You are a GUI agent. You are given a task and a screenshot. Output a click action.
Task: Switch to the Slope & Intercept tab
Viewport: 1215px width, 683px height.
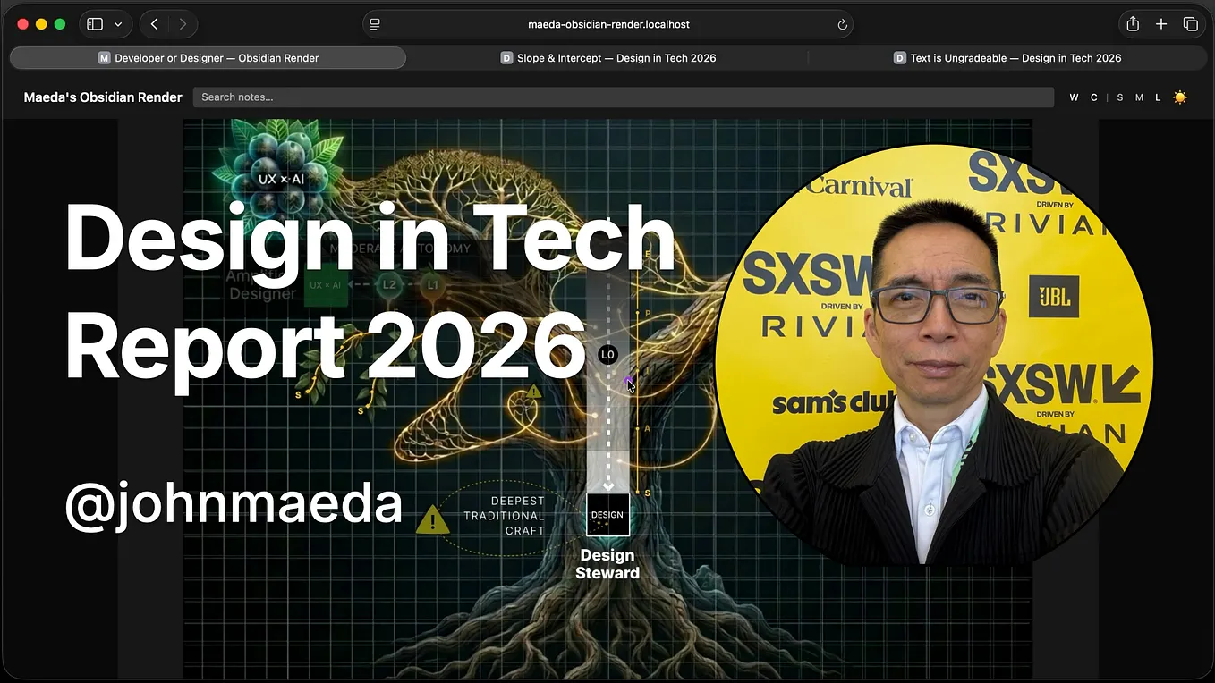608,58
